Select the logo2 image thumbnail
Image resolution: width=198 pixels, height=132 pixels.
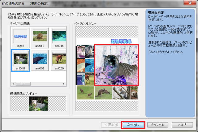coord(21,38)
